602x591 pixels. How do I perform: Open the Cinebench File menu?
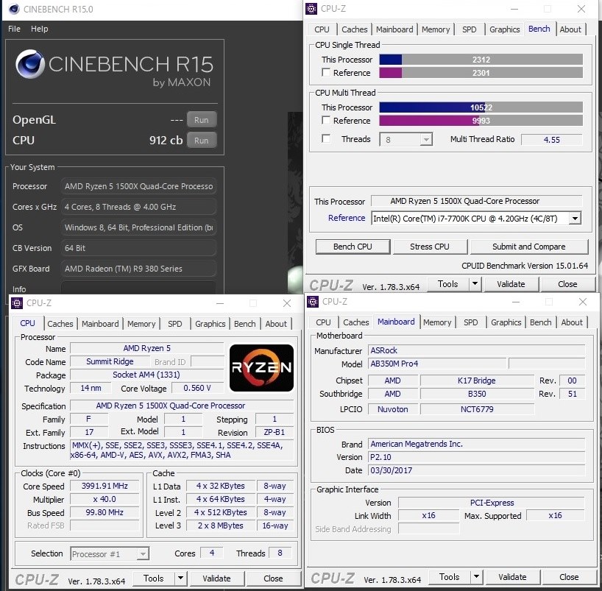click(x=14, y=29)
